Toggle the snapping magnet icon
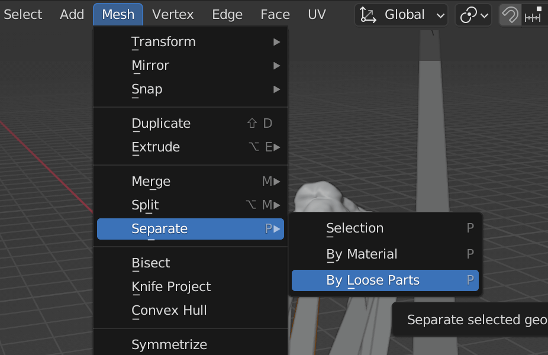This screenshot has height=355, width=548. click(x=510, y=15)
